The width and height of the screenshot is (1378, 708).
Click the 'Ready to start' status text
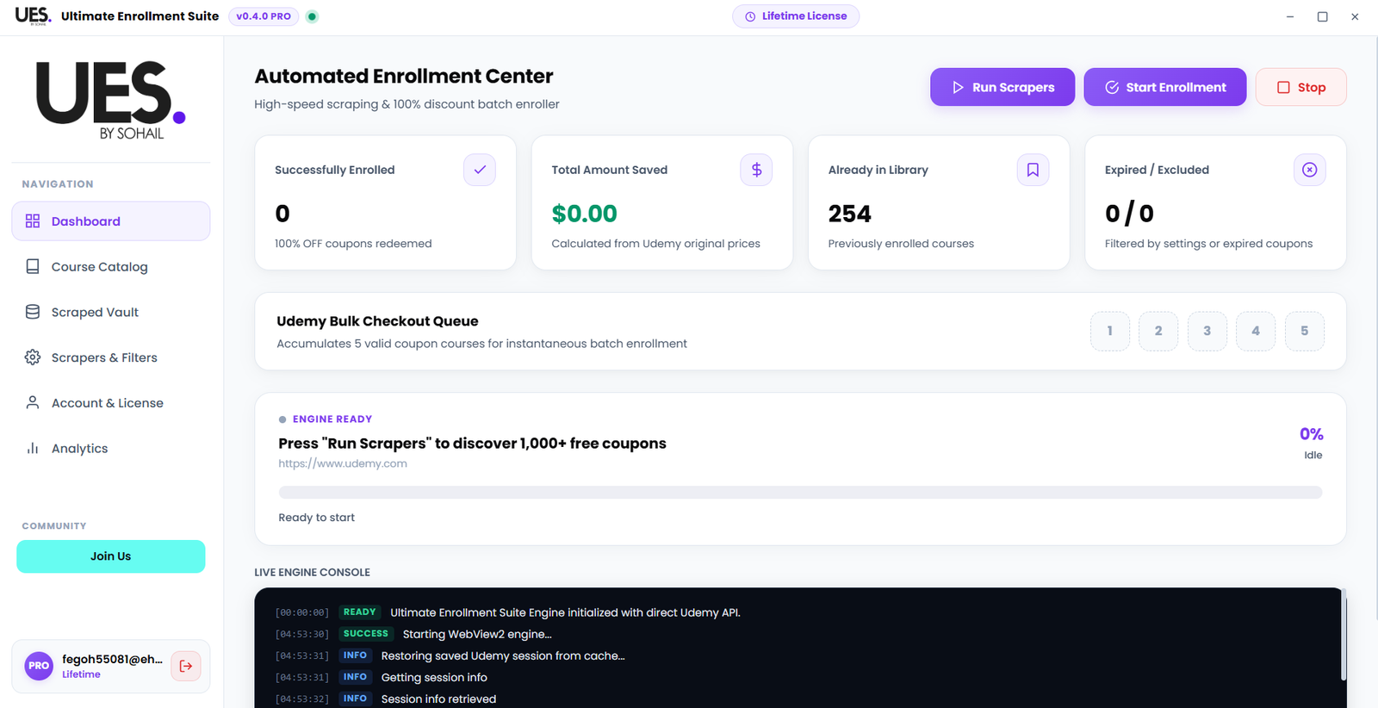[x=316, y=518]
